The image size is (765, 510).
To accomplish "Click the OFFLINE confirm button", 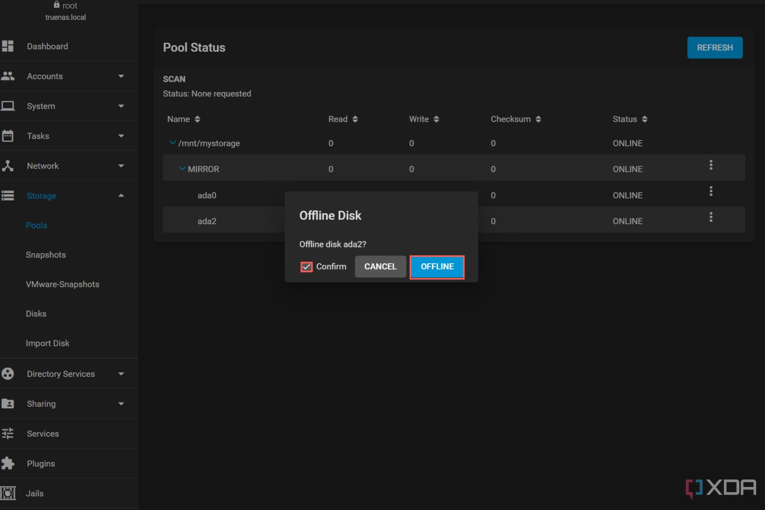I will [x=437, y=267].
